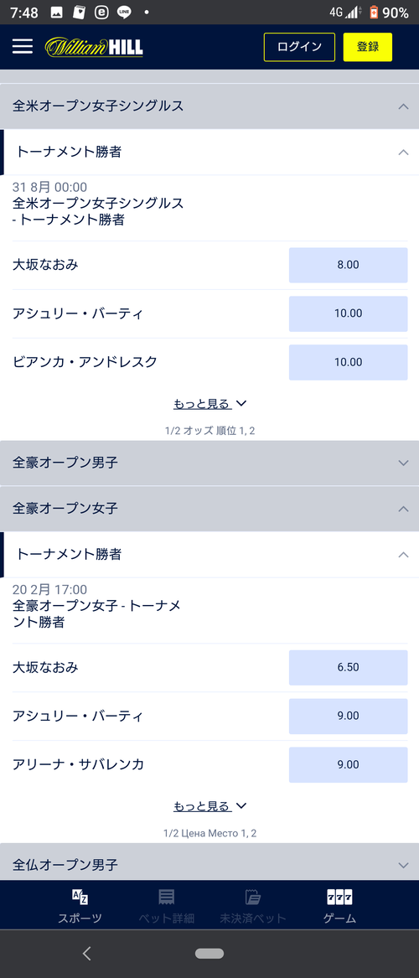Select 8.00 odds for 大坂なおみ

coord(348,265)
